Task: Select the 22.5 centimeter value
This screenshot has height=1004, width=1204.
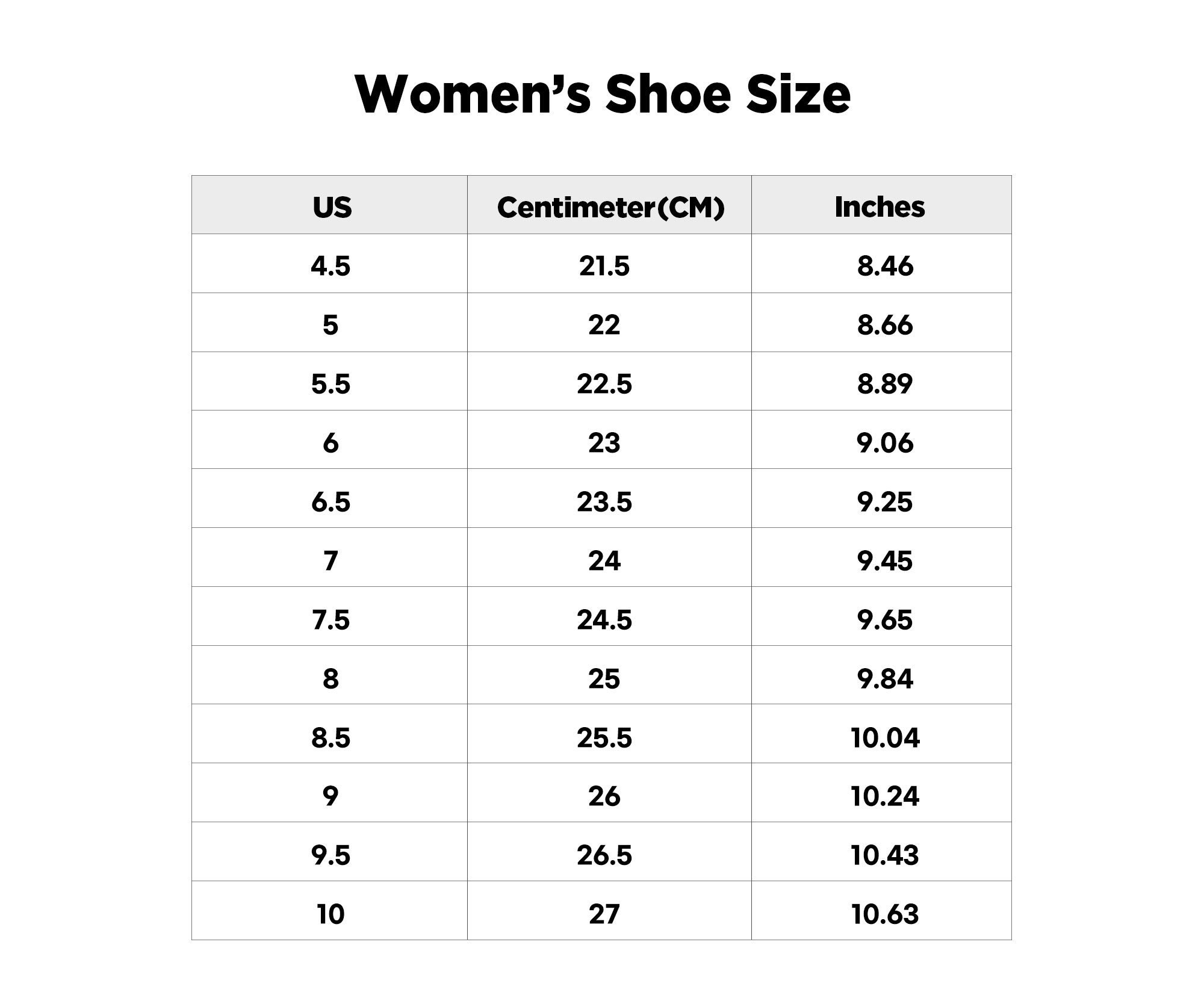Action: click(604, 383)
